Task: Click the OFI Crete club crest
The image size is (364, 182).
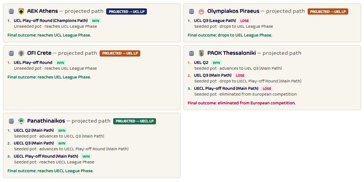Action: 21,53
